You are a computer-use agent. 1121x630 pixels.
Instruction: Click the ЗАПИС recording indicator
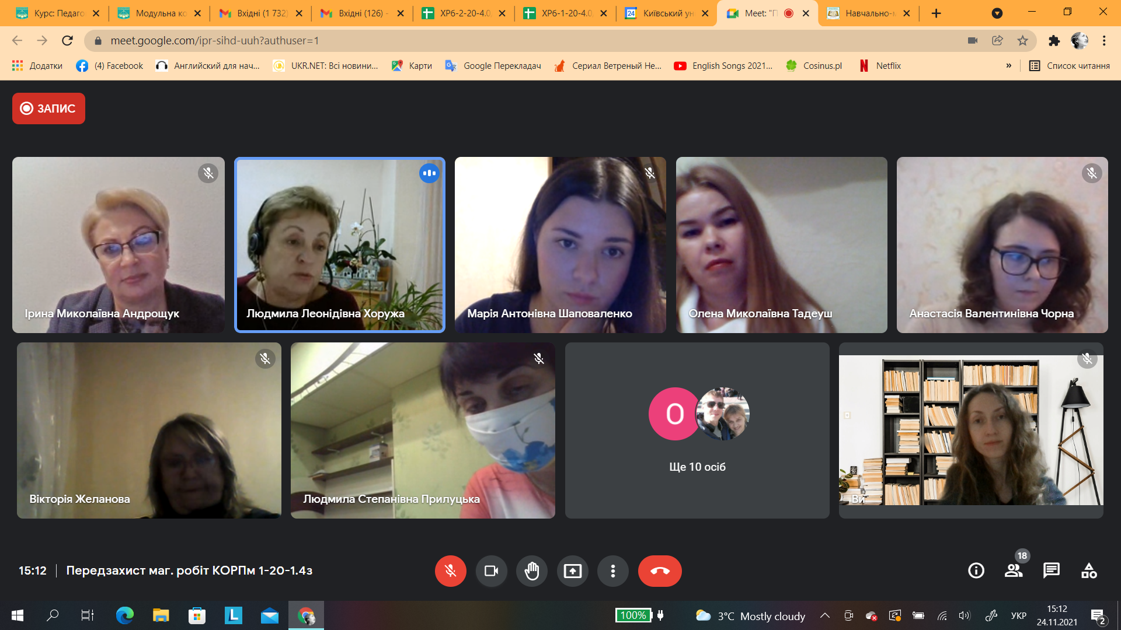click(x=48, y=108)
